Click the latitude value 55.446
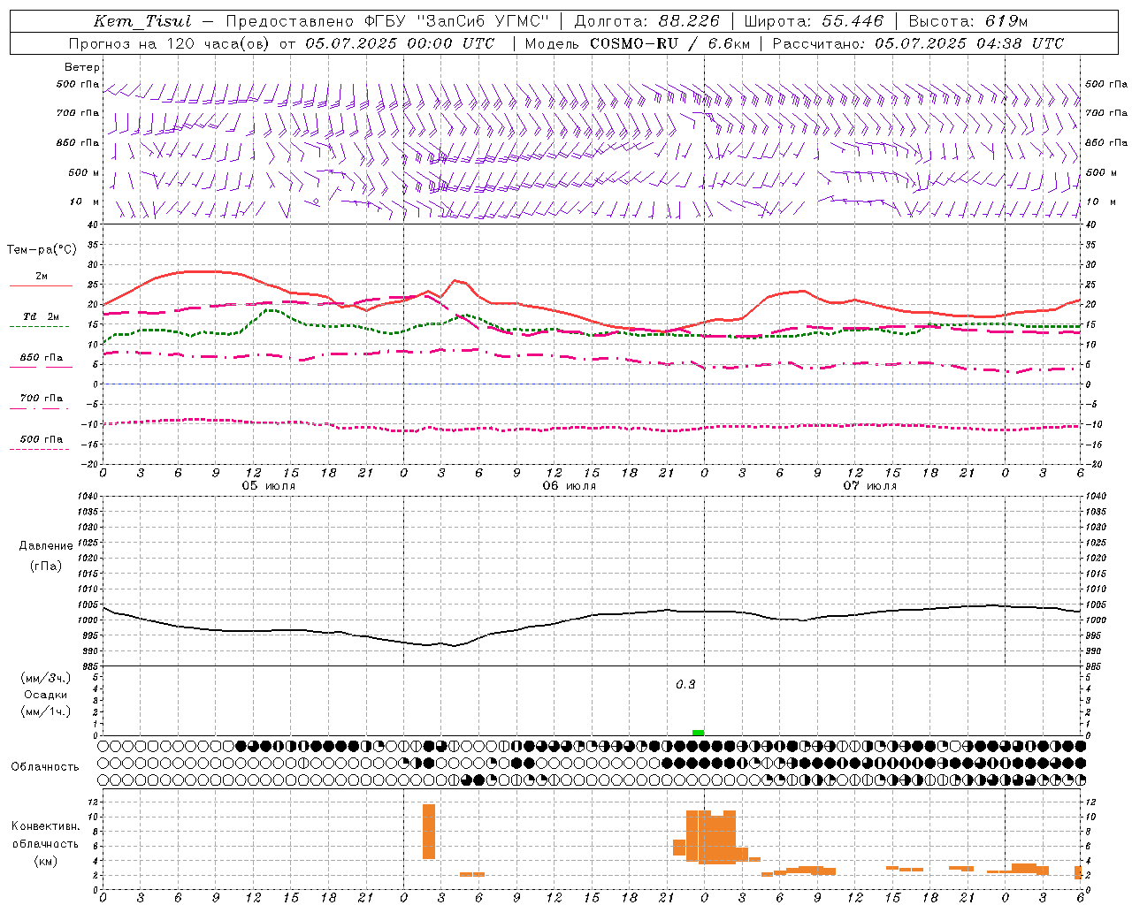 point(853,21)
